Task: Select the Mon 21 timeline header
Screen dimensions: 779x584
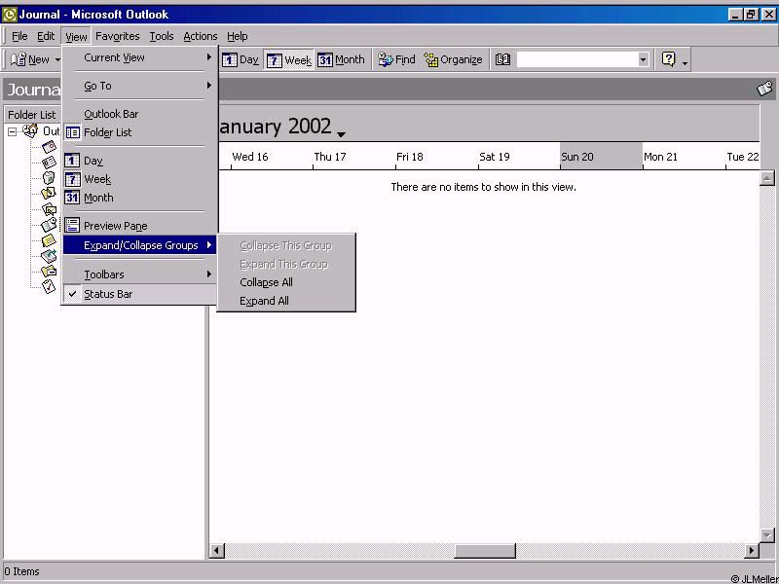Action: (x=685, y=157)
